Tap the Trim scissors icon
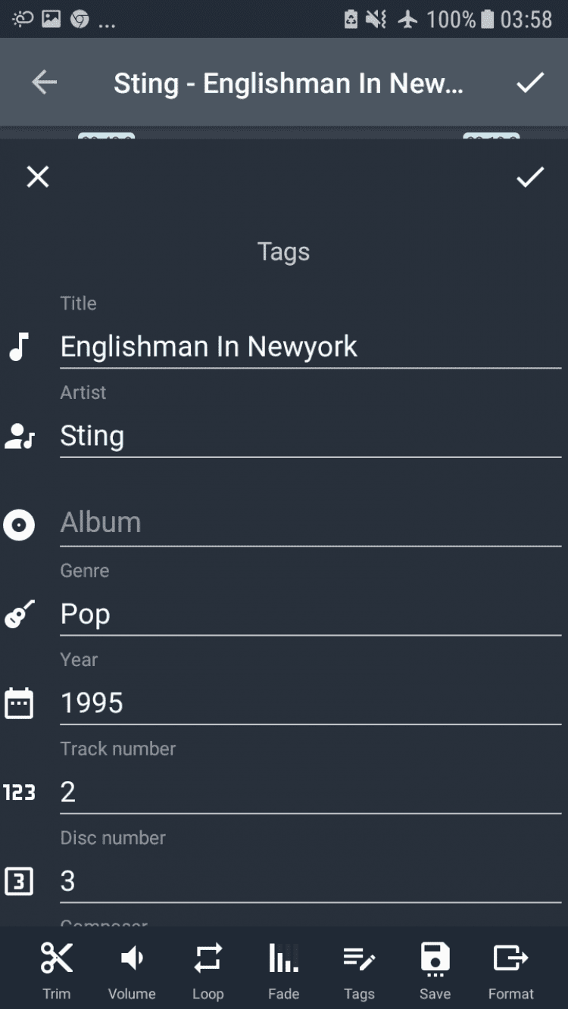Viewport: 568px width, 1009px height. pos(56,959)
